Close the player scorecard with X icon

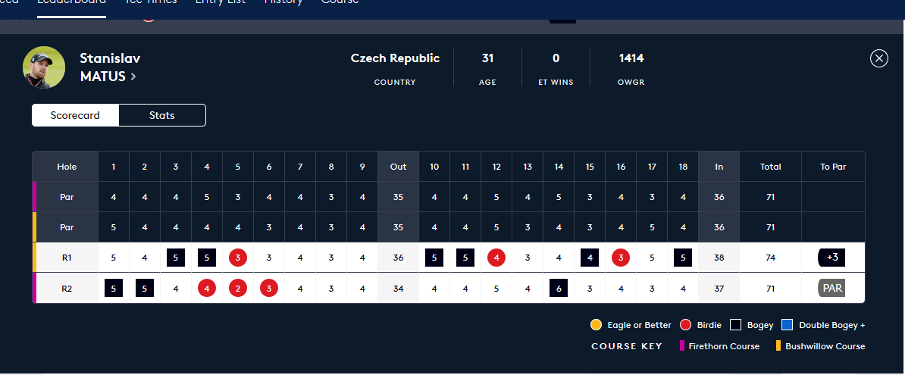(x=878, y=58)
